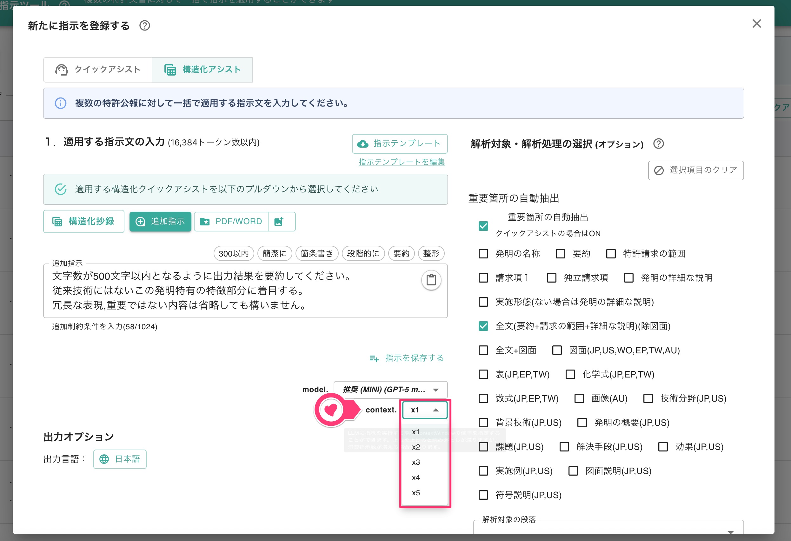
Task: Check the 画像(AU) checkbox
Action: (579, 399)
